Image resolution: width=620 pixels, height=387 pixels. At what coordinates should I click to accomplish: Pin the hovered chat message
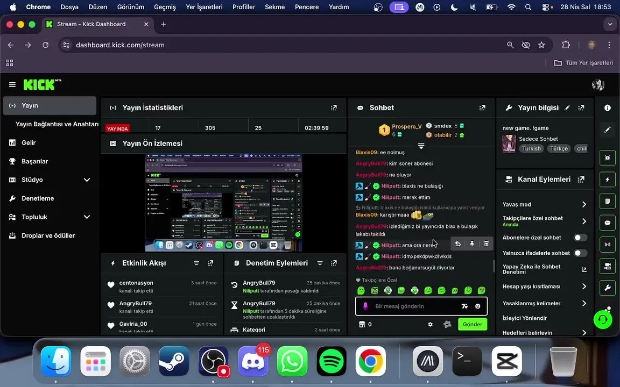pos(471,244)
